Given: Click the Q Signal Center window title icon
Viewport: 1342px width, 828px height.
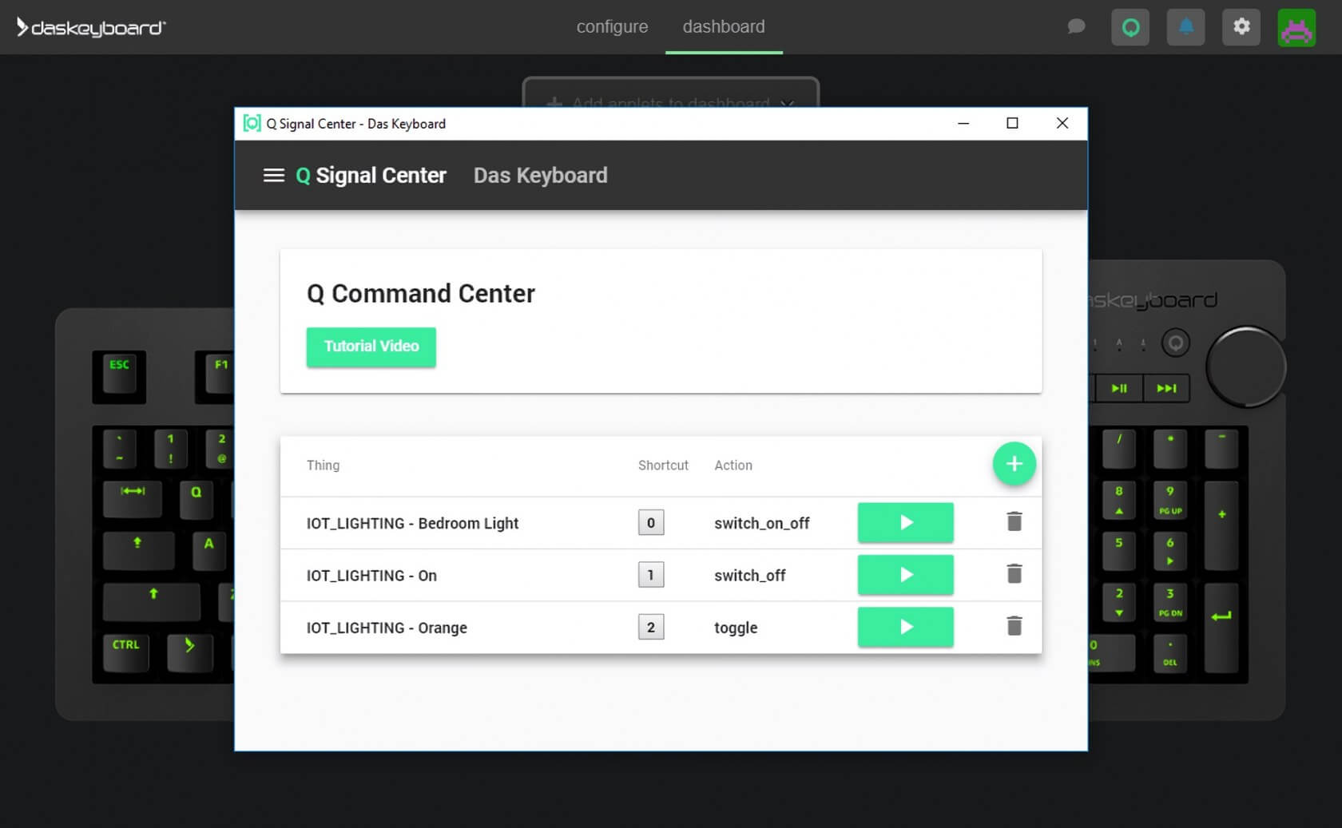Looking at the screenshot, I should tap(252, 123).
